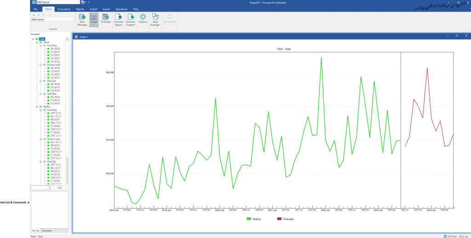
Task: Click the green icon beside BRA-12-11
Action: click(x=48, y=123)
